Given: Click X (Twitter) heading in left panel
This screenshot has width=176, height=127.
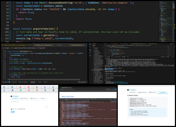Looking at the screenshot, I should coord(15,96).
